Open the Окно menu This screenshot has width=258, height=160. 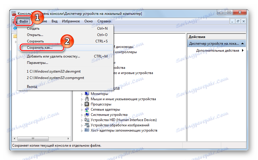point(88,21)
